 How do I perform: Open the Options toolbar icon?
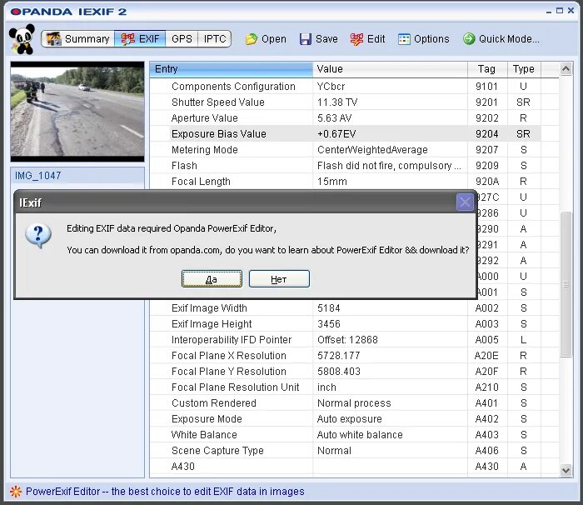click(404, 39)
